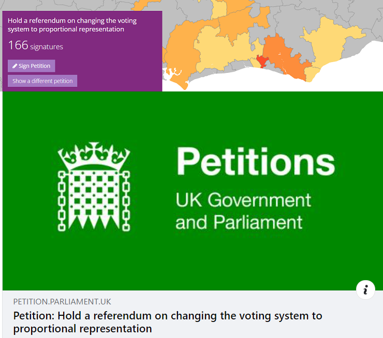
Task: Select the dark orange constituency beside the red one
Action: click(277, 49)
